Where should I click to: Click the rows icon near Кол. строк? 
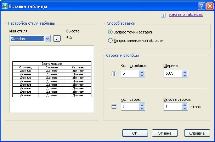(114, 106)
